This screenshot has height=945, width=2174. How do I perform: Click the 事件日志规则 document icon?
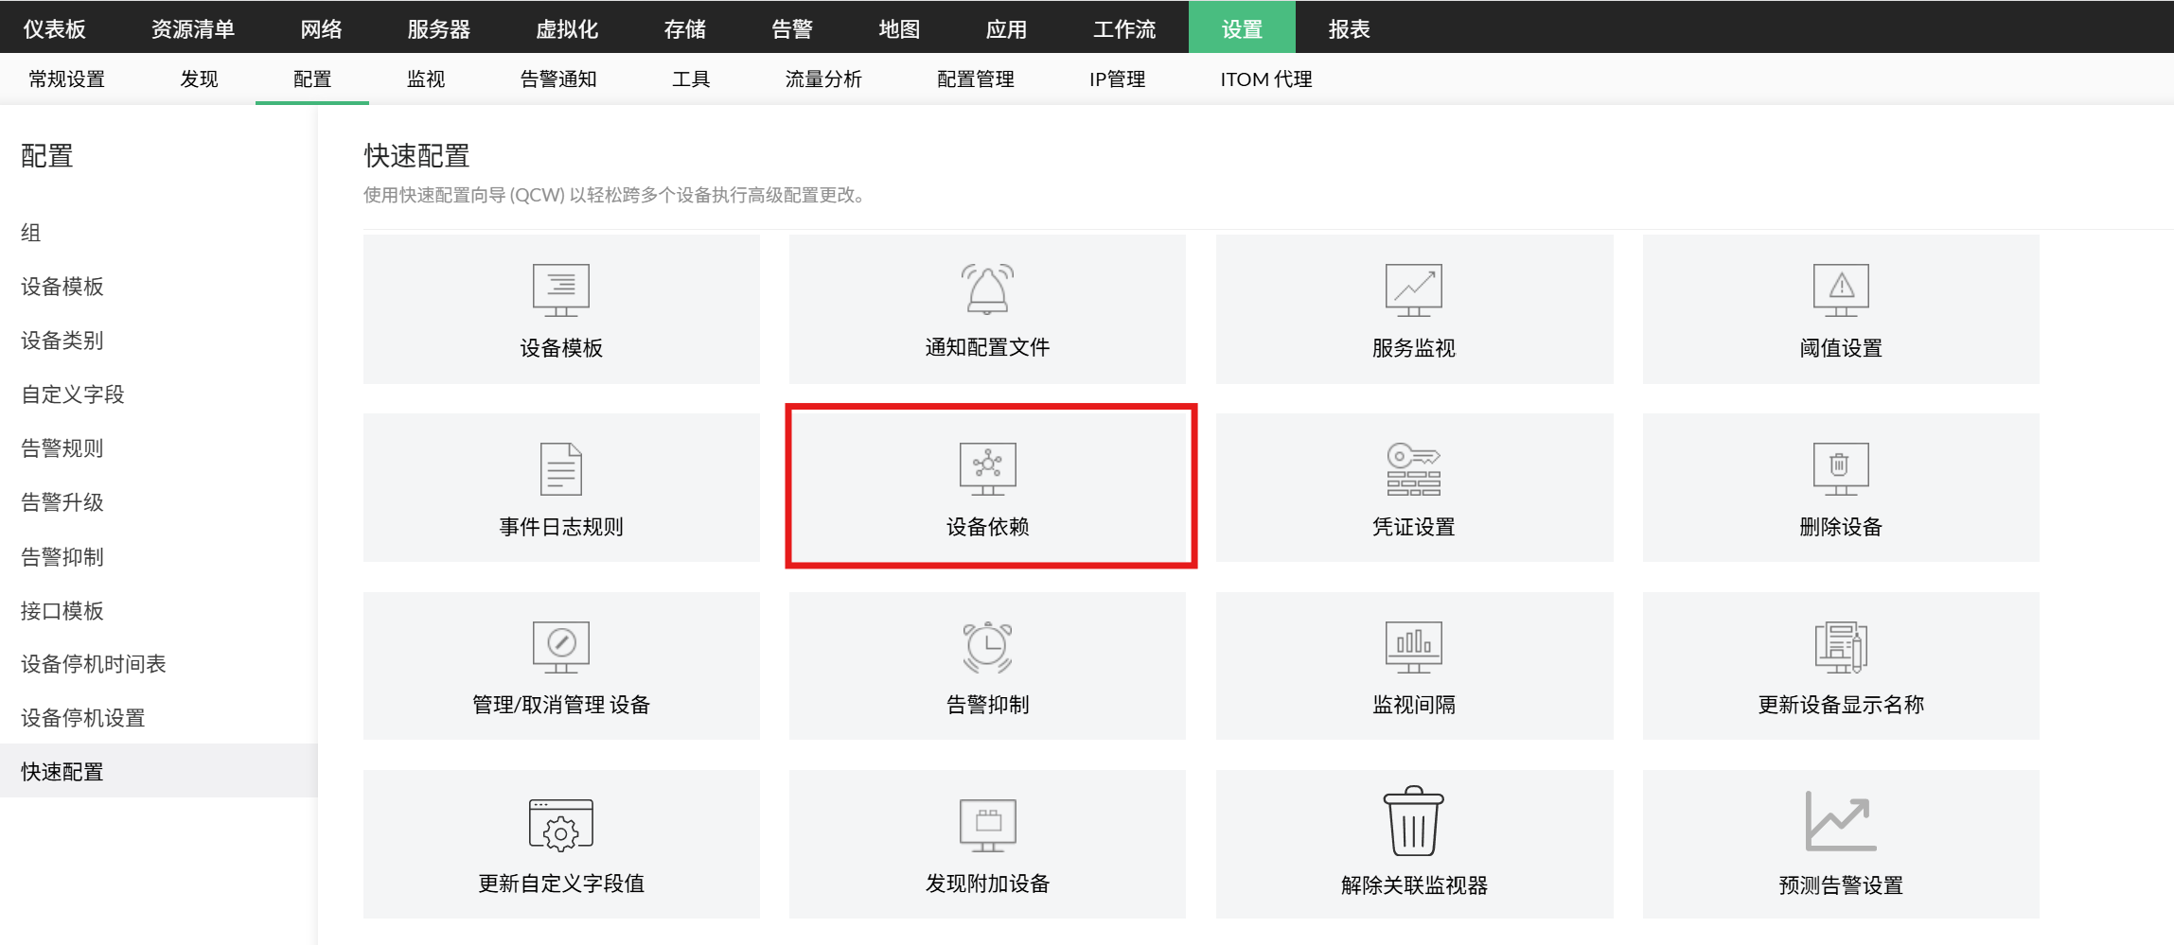pos(561,468)
